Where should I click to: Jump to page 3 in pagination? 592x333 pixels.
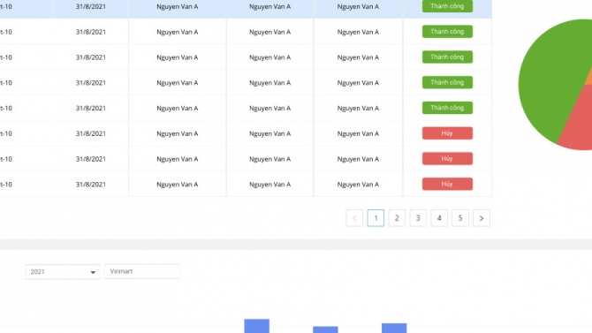coord(418,218)
